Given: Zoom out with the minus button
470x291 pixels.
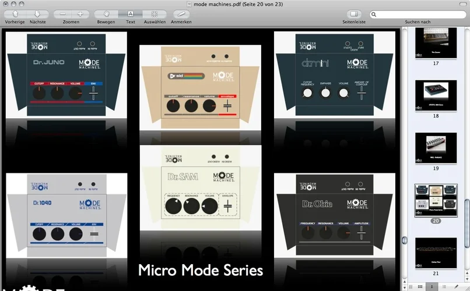Looking at the screenshot, I should [62, 14].
